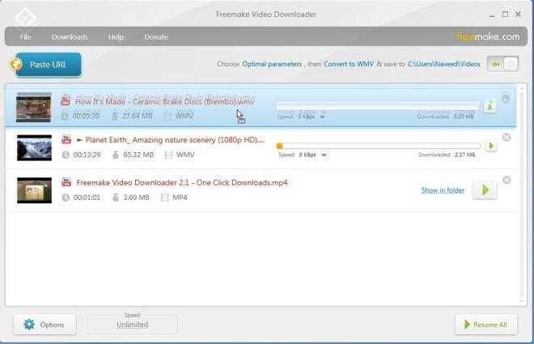Open the Donate menu
The width and height of the screenshot is (534, 344).
pos(156,36)
